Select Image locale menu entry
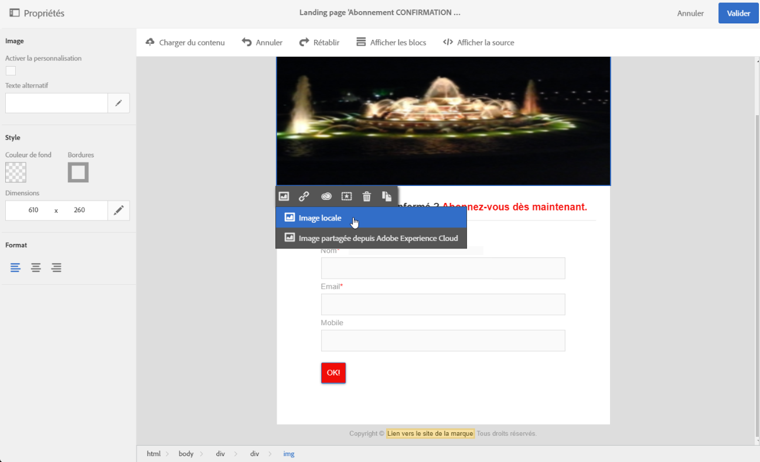760x462 pixels. point(372,218)
